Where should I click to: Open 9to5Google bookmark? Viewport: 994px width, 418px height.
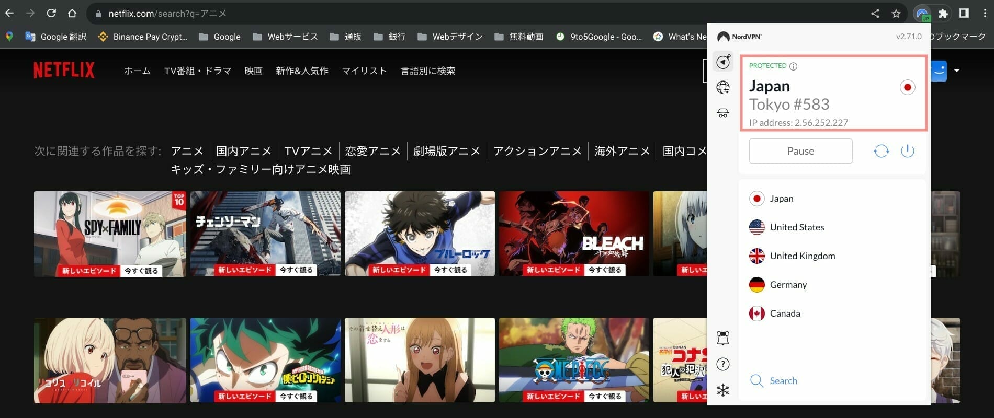[599, 37]
